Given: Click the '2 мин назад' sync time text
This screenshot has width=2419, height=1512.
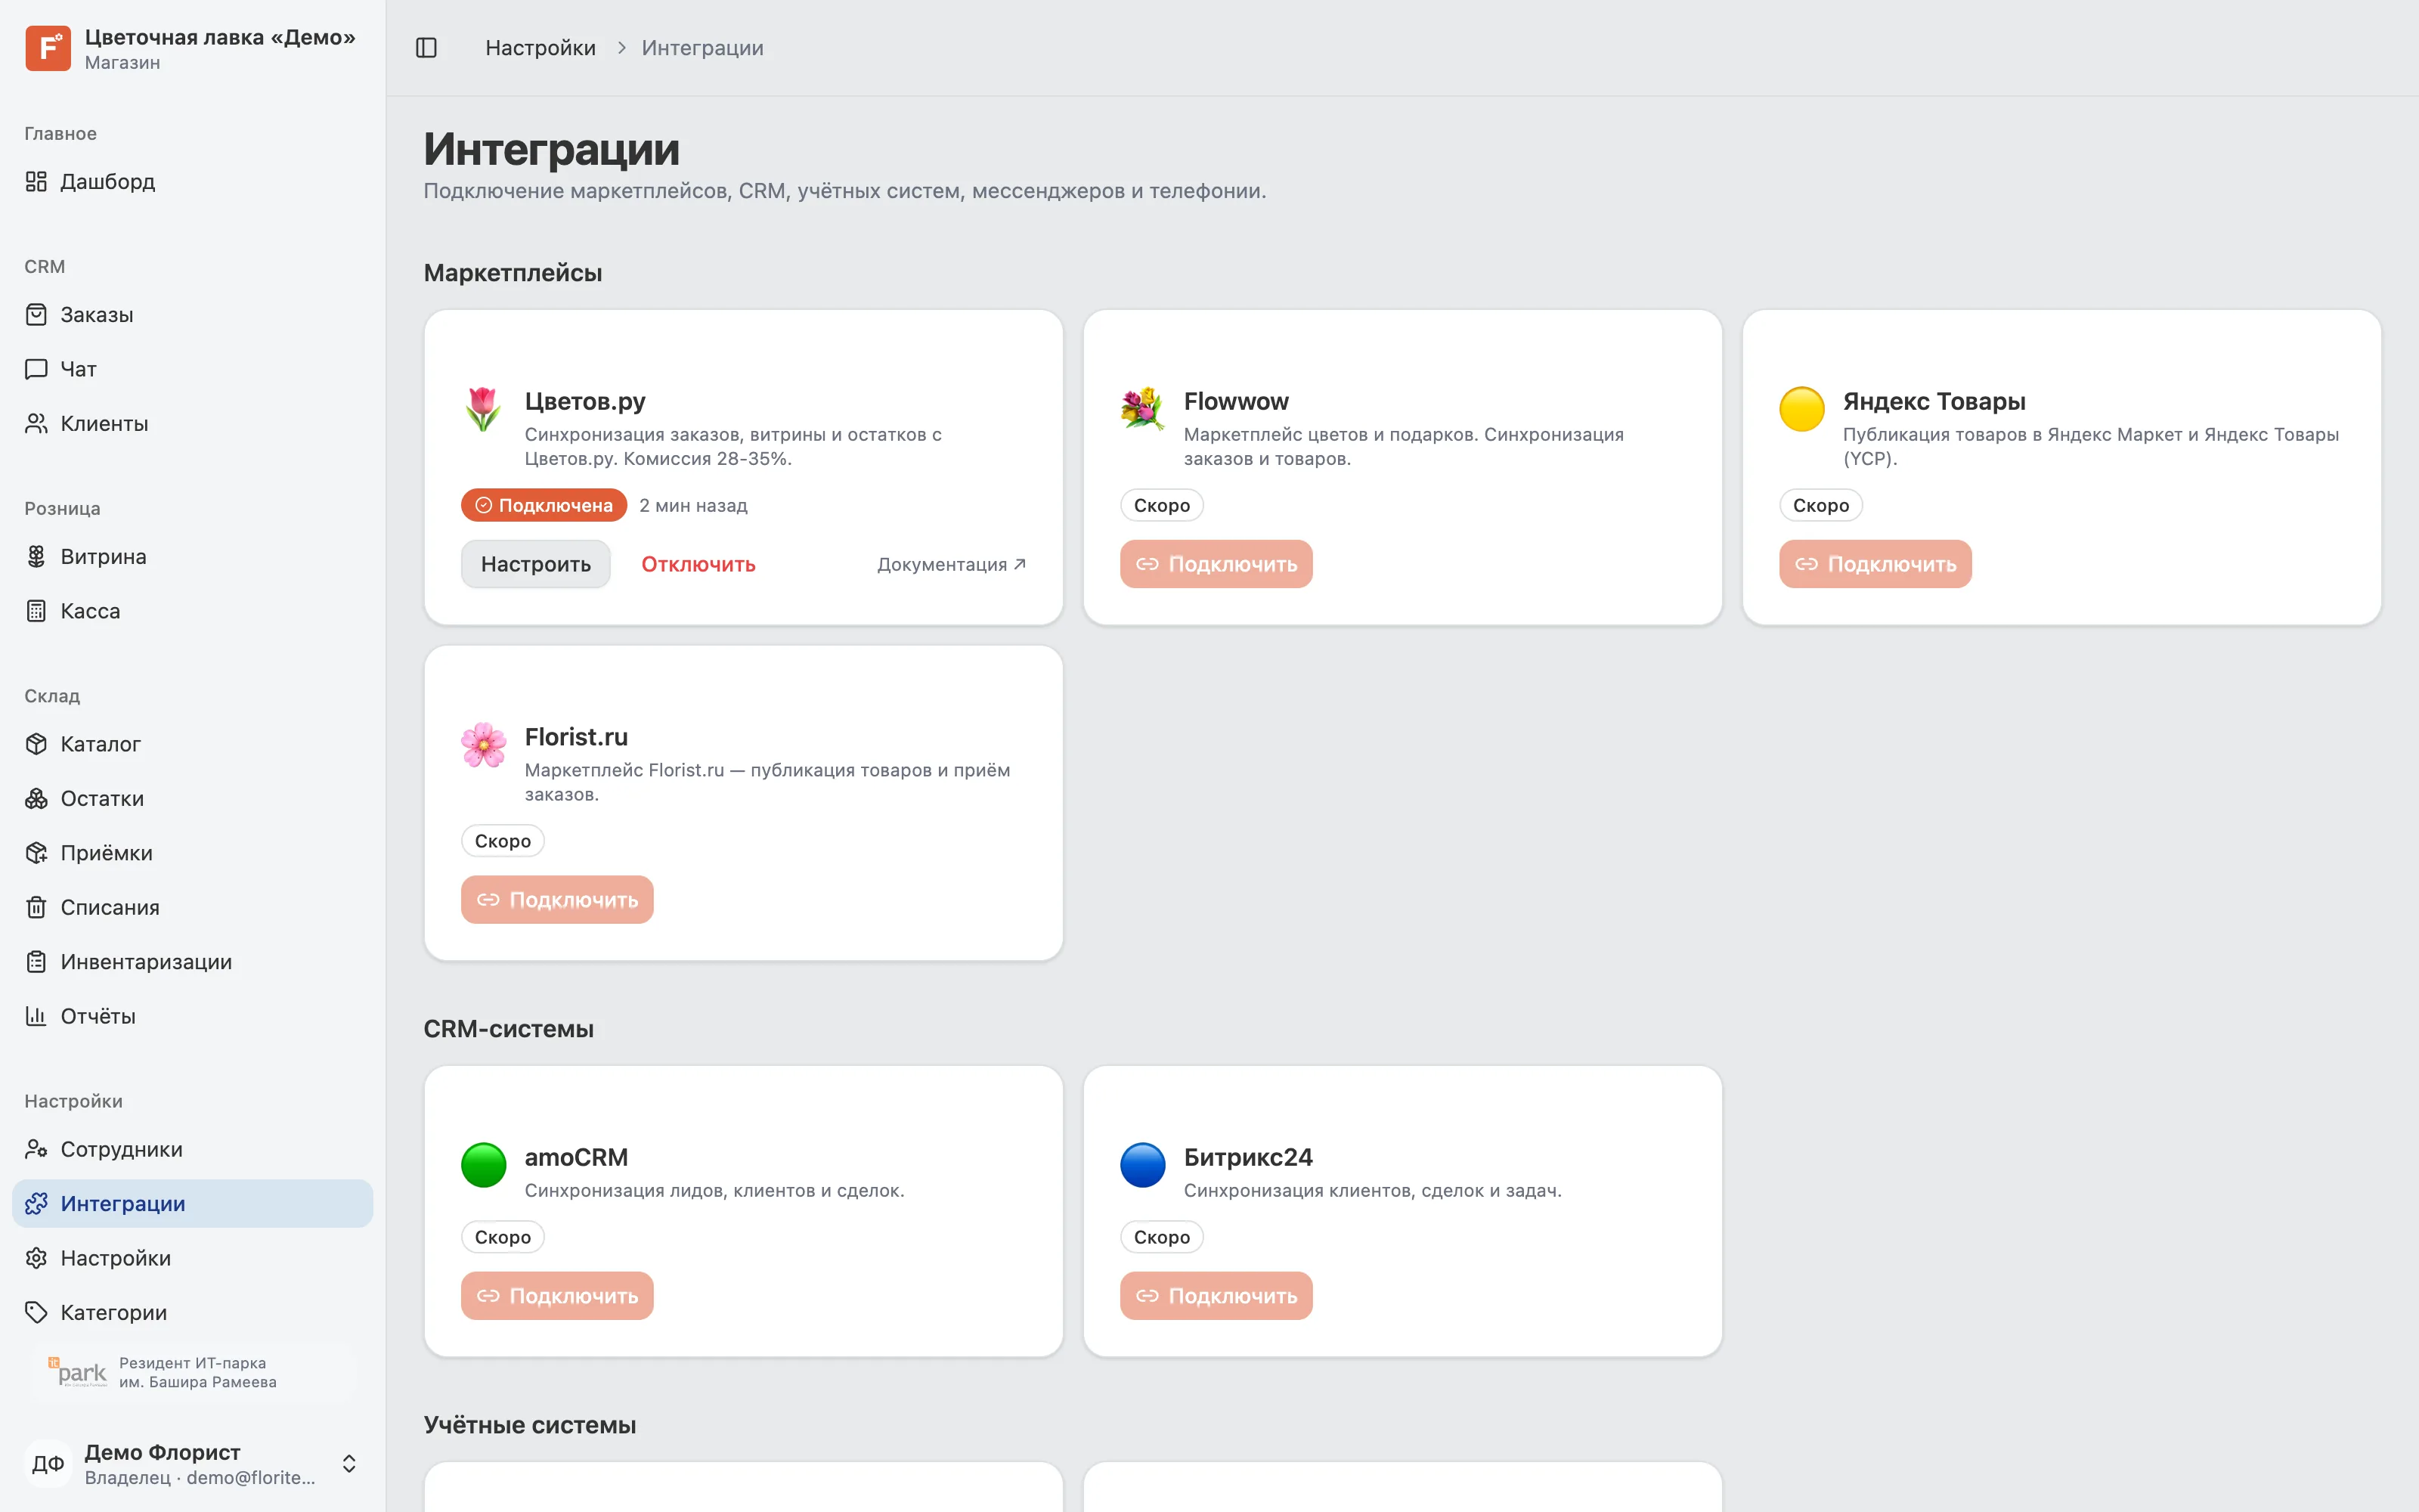Looking at the screenshot, I should (x=692, y=505).
